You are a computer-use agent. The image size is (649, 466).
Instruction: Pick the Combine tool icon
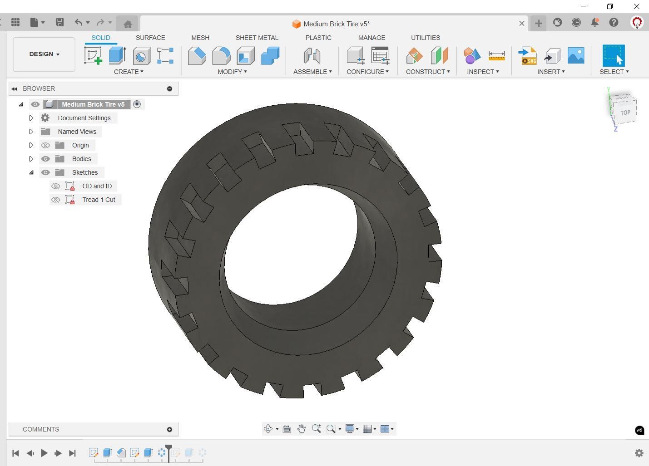270,56
